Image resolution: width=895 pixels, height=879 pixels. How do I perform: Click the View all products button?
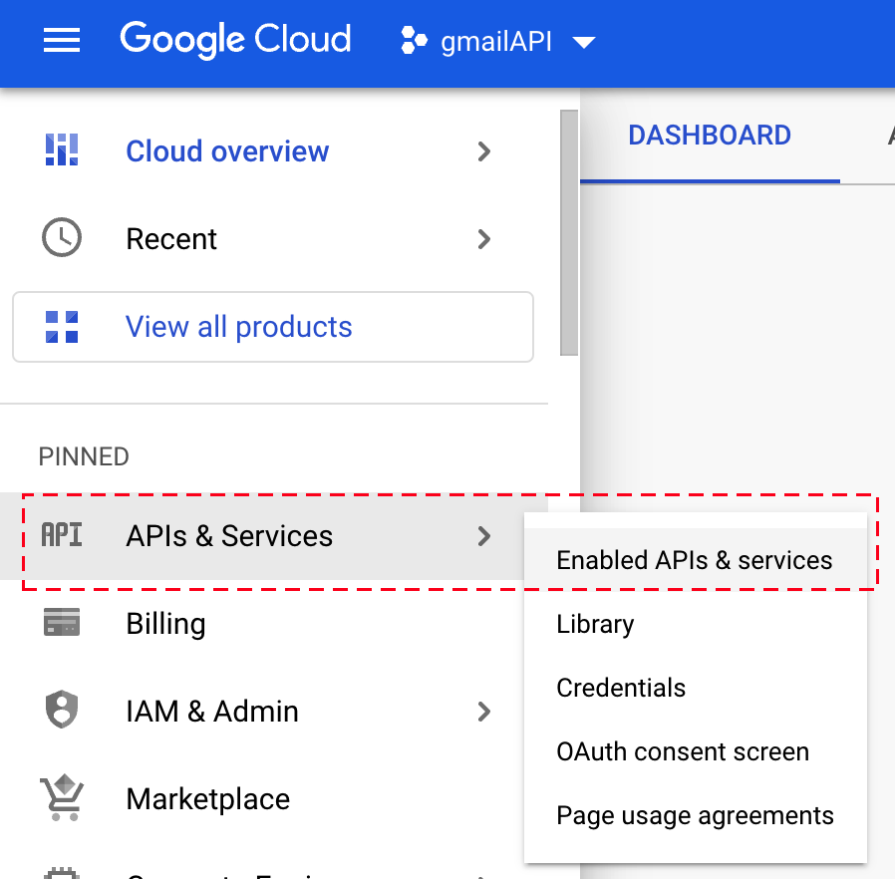(x=273, y=327)
